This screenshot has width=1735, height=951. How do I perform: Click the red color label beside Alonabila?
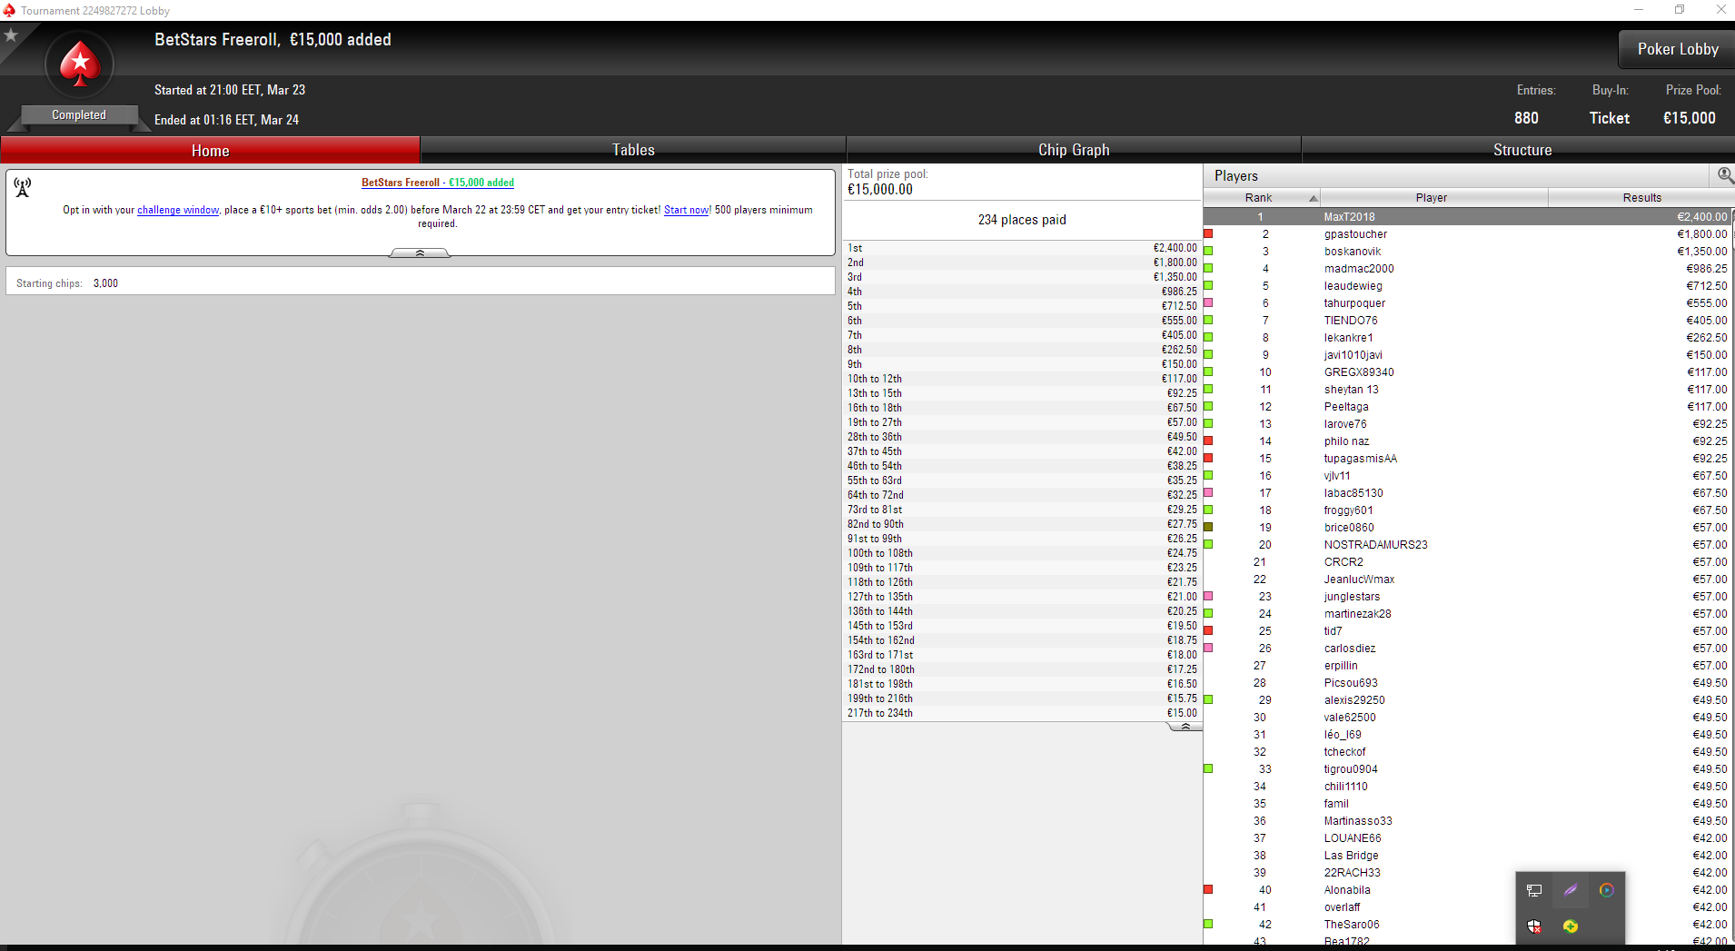(x=1208, y=889)
